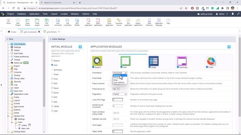Open the Layout menu
The height and width of the screenshot is (135, 241).
click(x=54, y=14)
